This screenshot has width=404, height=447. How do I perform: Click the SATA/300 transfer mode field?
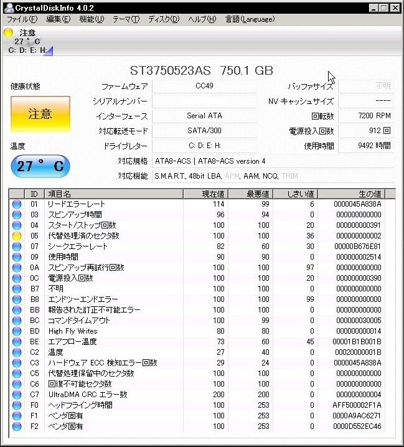[x=204, y=131]
